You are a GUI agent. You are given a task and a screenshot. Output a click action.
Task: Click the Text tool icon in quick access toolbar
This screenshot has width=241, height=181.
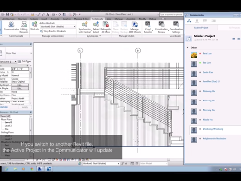pos(48,14)
